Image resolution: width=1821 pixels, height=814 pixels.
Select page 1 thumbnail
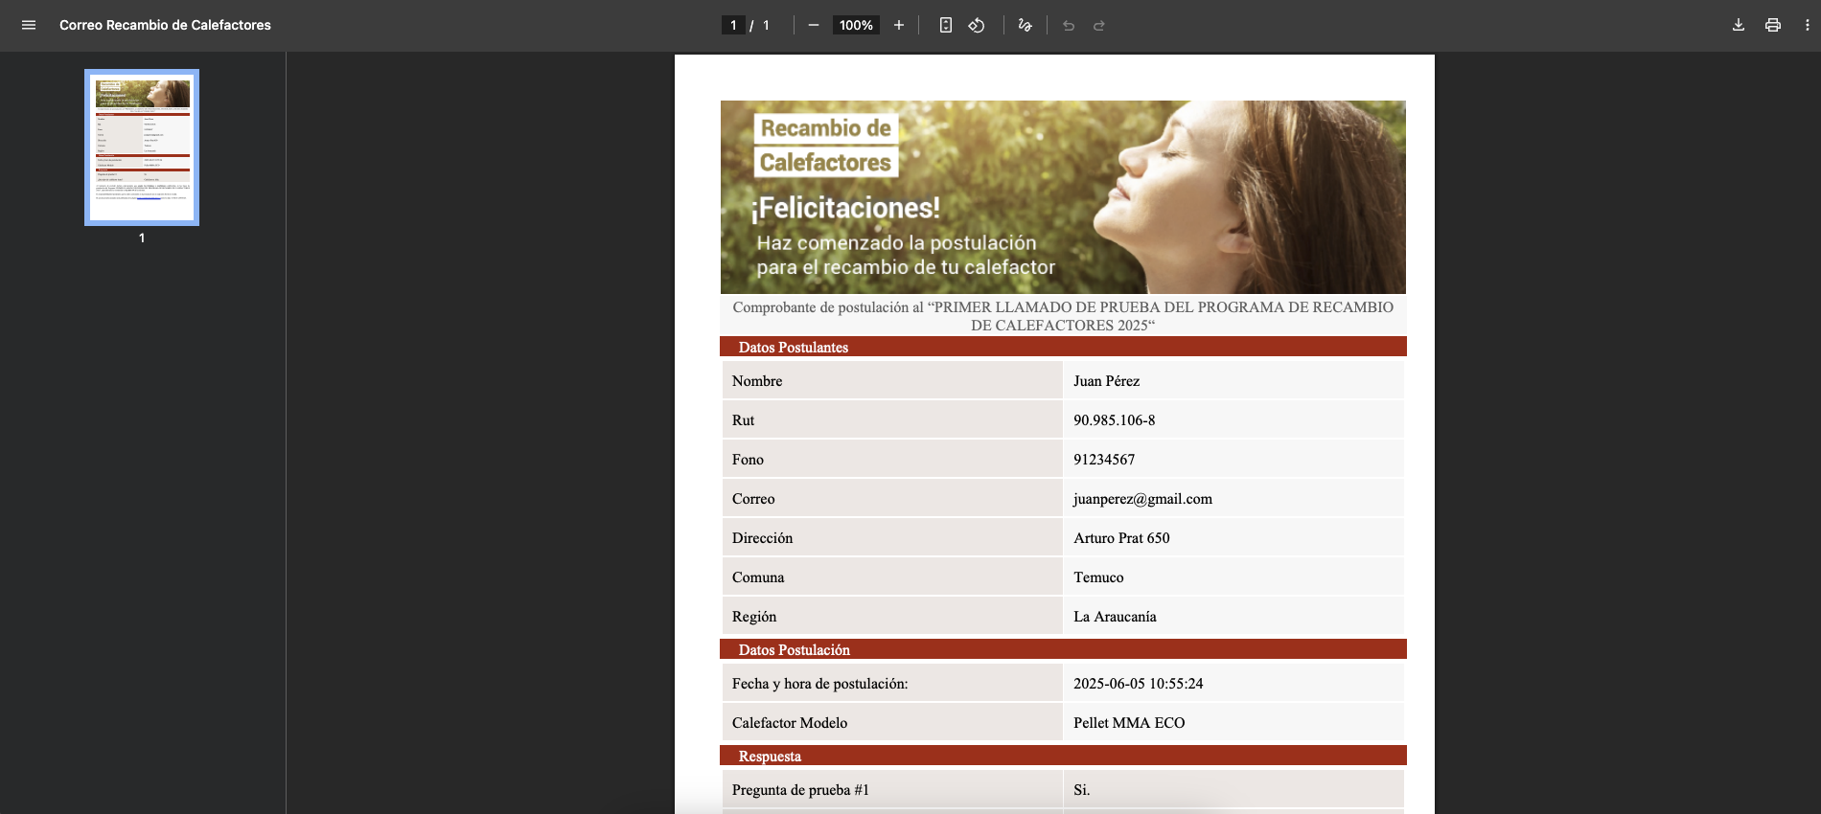click(142, 147)
